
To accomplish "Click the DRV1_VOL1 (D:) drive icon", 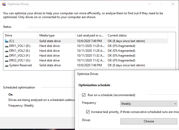I will click(x=7, y=46).
